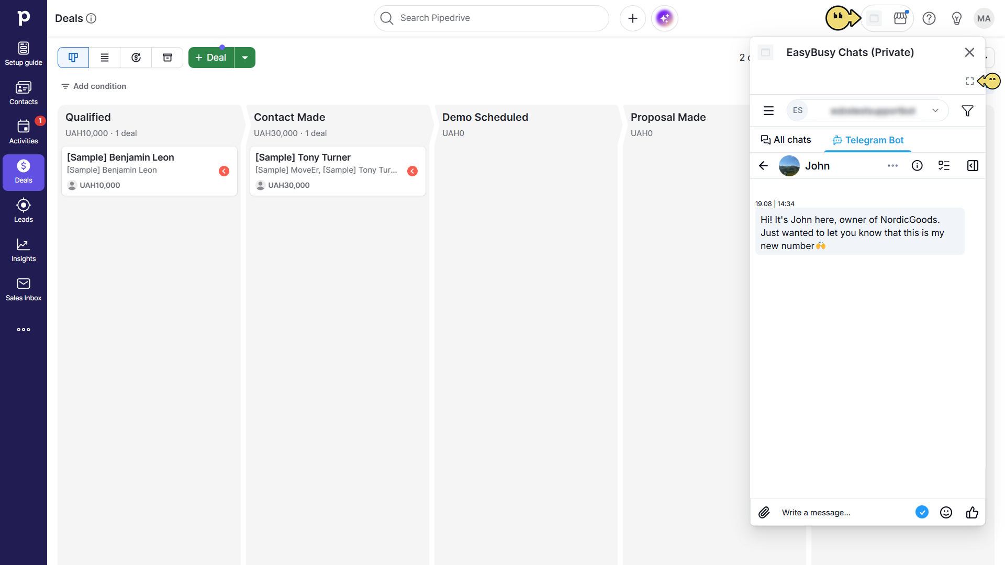The width and height of the screenshot is (1005, 565).
Task: Click the quick add plus button
Action: pyautogui.click(x=633, y=18)
